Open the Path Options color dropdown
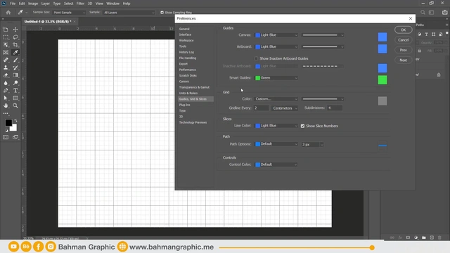 pos(276,144)
